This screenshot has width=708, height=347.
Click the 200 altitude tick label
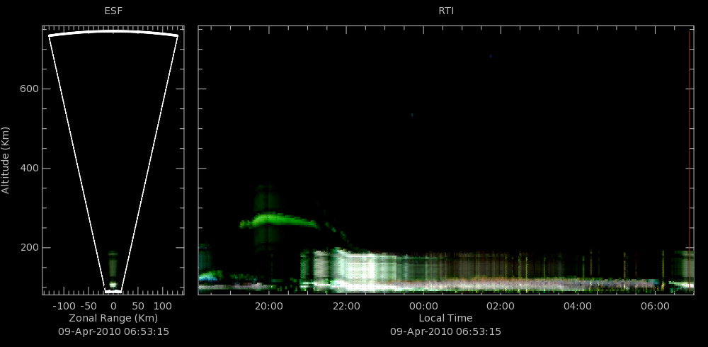click(x=28, y=248)
